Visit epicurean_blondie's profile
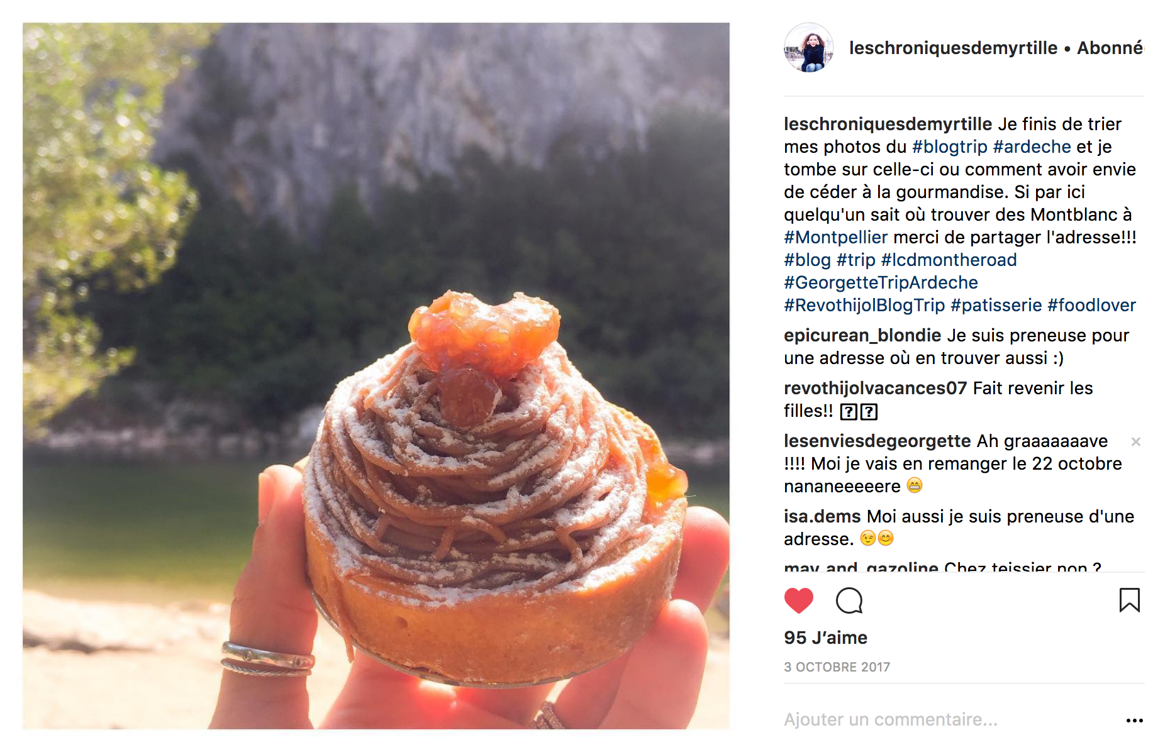This screenshot has width=1170, height=752. [x=862, y=336]
